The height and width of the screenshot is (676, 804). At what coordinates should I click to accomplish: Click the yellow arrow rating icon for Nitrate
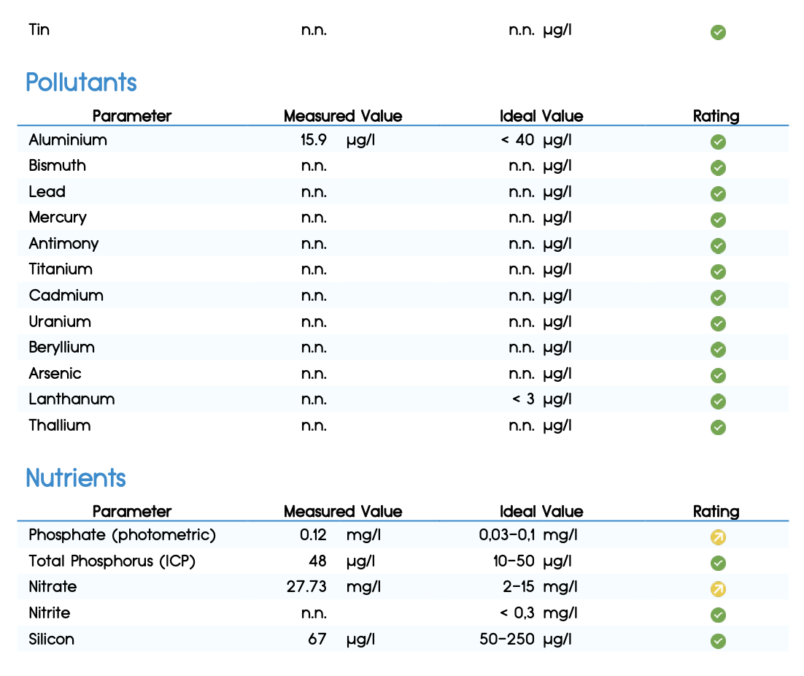point(718,589)
